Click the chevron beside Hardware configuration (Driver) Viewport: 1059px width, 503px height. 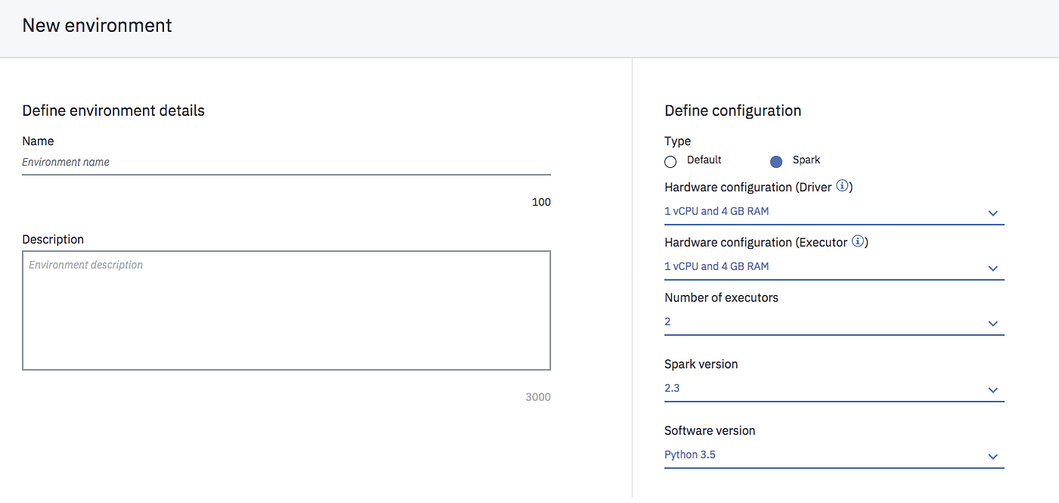pos(992,213)
